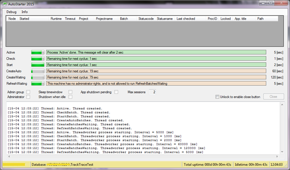Click the Batch column header
Image resolution: width=290 pixels, height=170 pixels.
click(128, 19)
